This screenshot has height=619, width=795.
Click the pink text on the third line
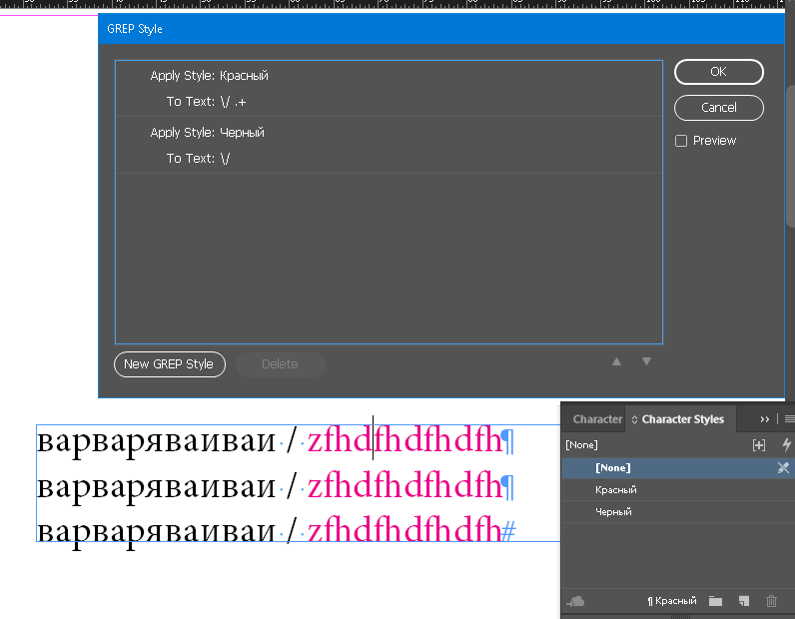[x=404, y=531]
